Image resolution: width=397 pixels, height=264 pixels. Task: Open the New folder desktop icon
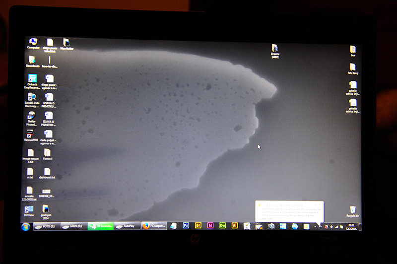[66, 44]
